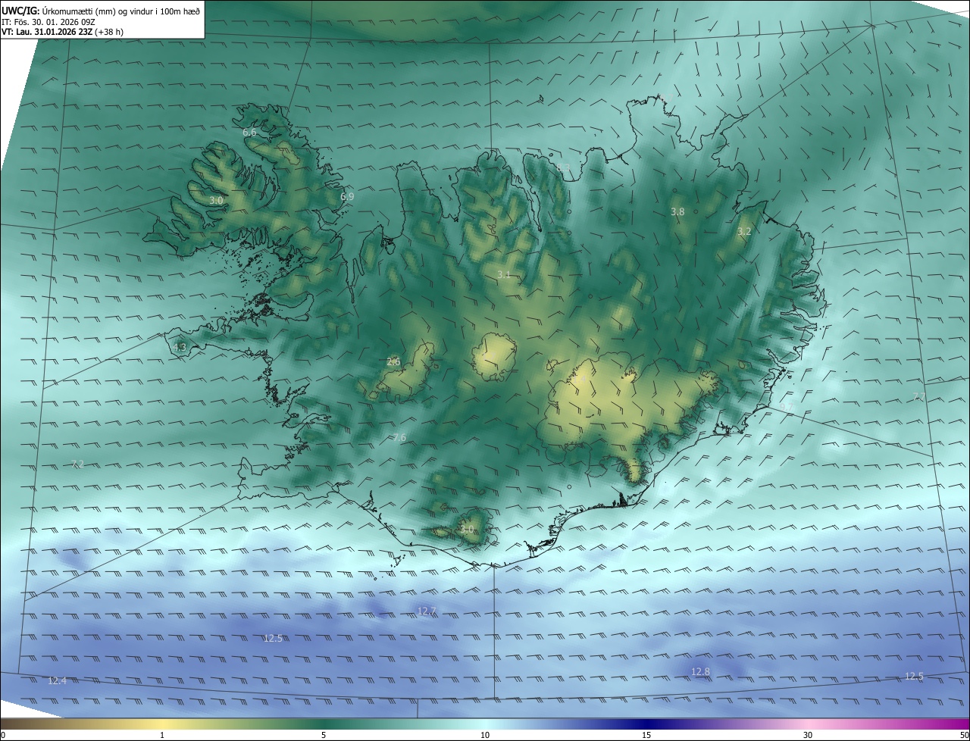Click the 1 tick on the color scale
Image resolution: width=970 pixels, height=741 pixels.
(162, 735)
